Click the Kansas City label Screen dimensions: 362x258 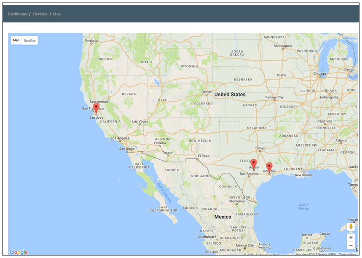pyautogui.click(x=274, y=97)
